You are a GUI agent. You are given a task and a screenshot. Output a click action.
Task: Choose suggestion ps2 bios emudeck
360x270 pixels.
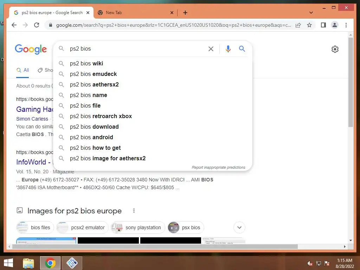click(x=153, y=74)
